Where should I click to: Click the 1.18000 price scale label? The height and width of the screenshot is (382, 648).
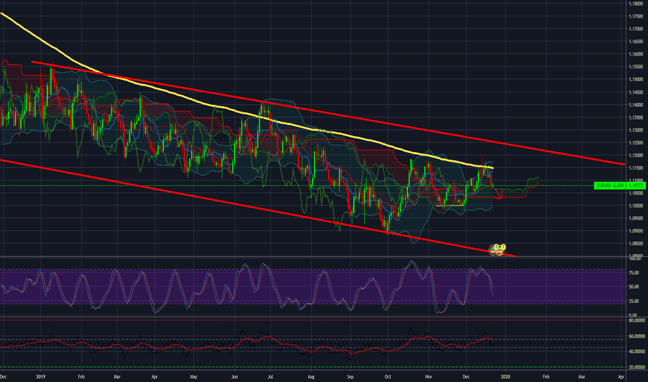[x=635, y=3]
